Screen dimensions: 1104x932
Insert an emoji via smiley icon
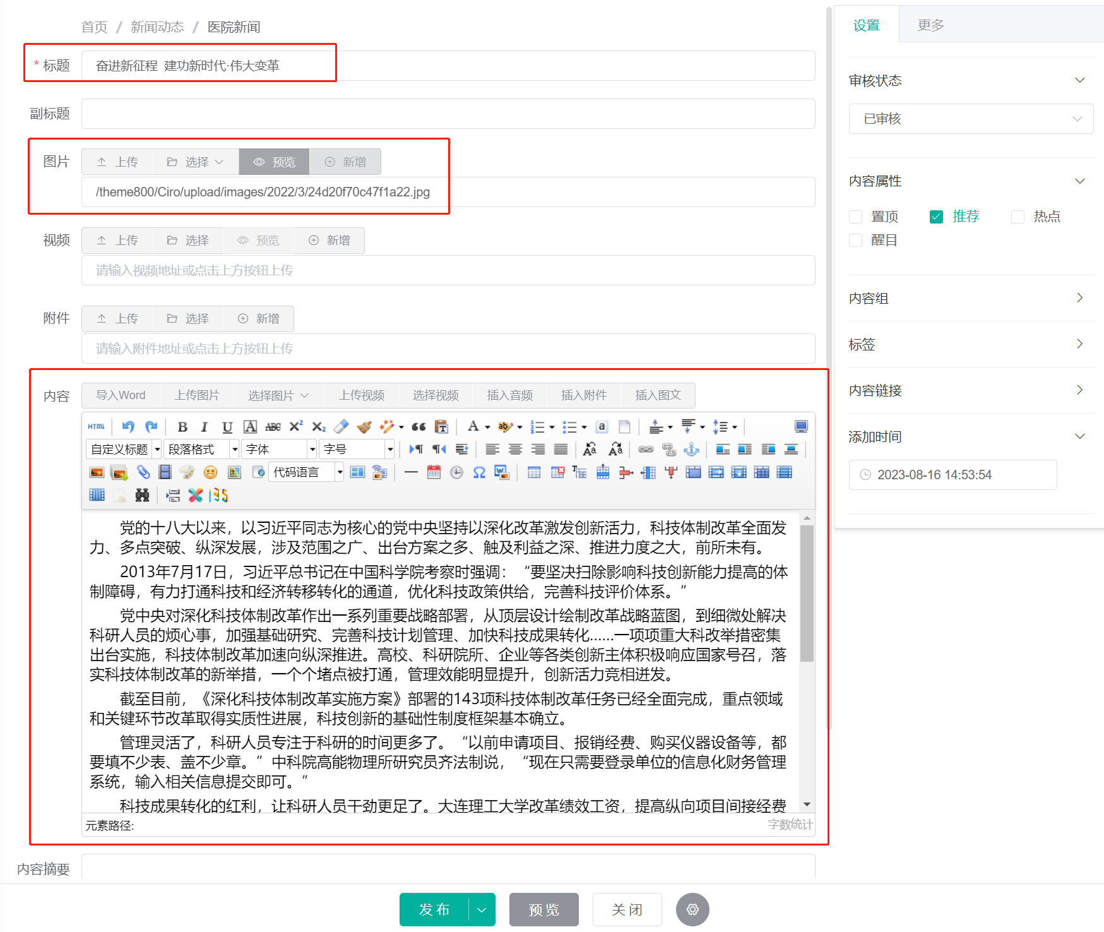point(211,472)
